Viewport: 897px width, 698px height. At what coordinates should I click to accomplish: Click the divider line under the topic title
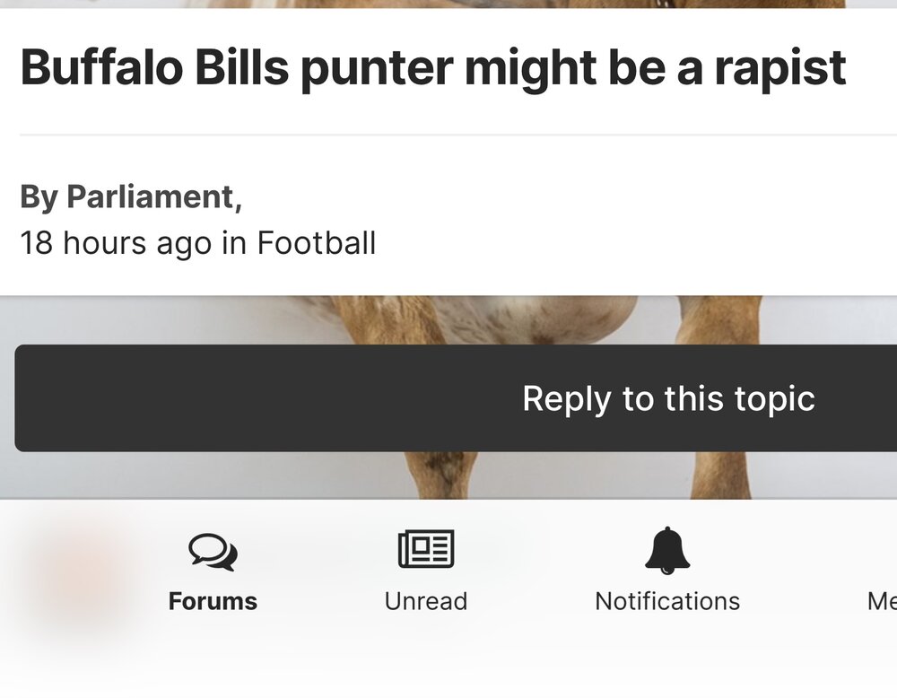[448, 135]
